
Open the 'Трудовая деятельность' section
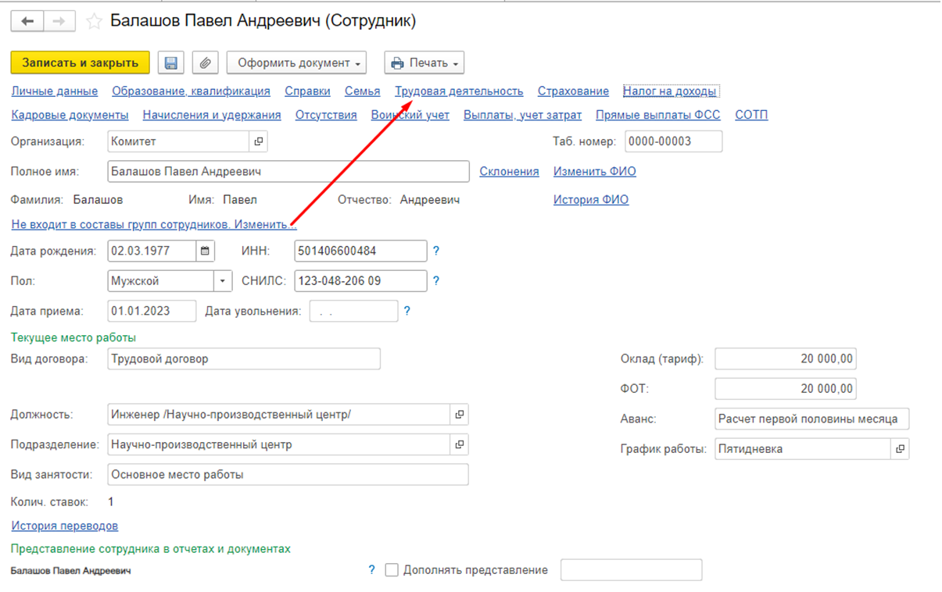459,91
